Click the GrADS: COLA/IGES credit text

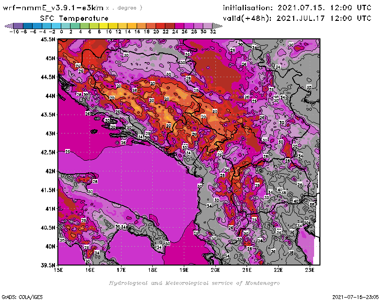click(22, 297)
